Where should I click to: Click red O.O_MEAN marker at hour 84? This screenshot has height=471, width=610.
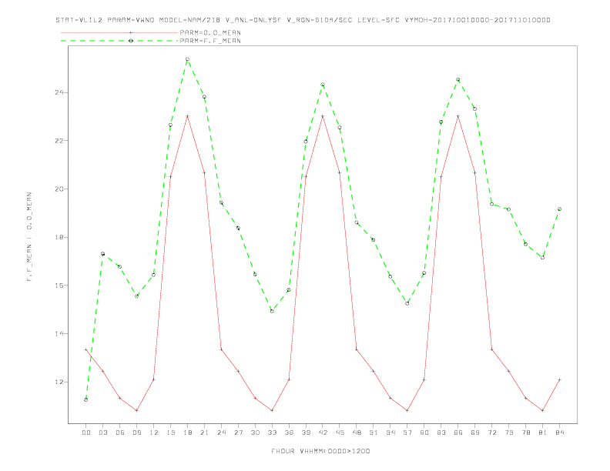(x=559, y=379)
